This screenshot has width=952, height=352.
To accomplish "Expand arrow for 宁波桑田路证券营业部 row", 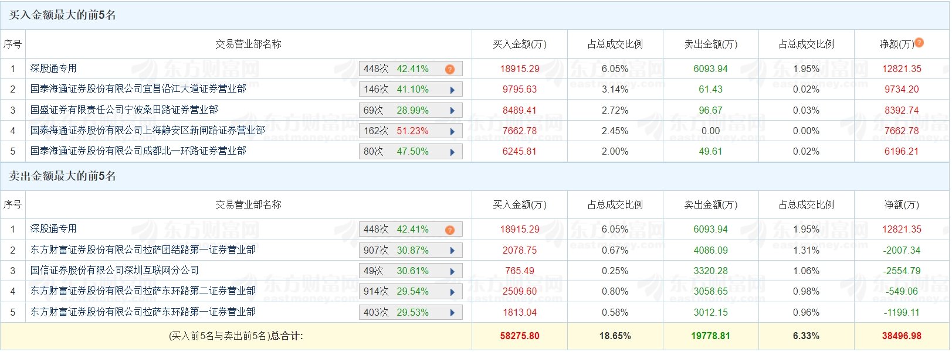I will tap(452, 111).
